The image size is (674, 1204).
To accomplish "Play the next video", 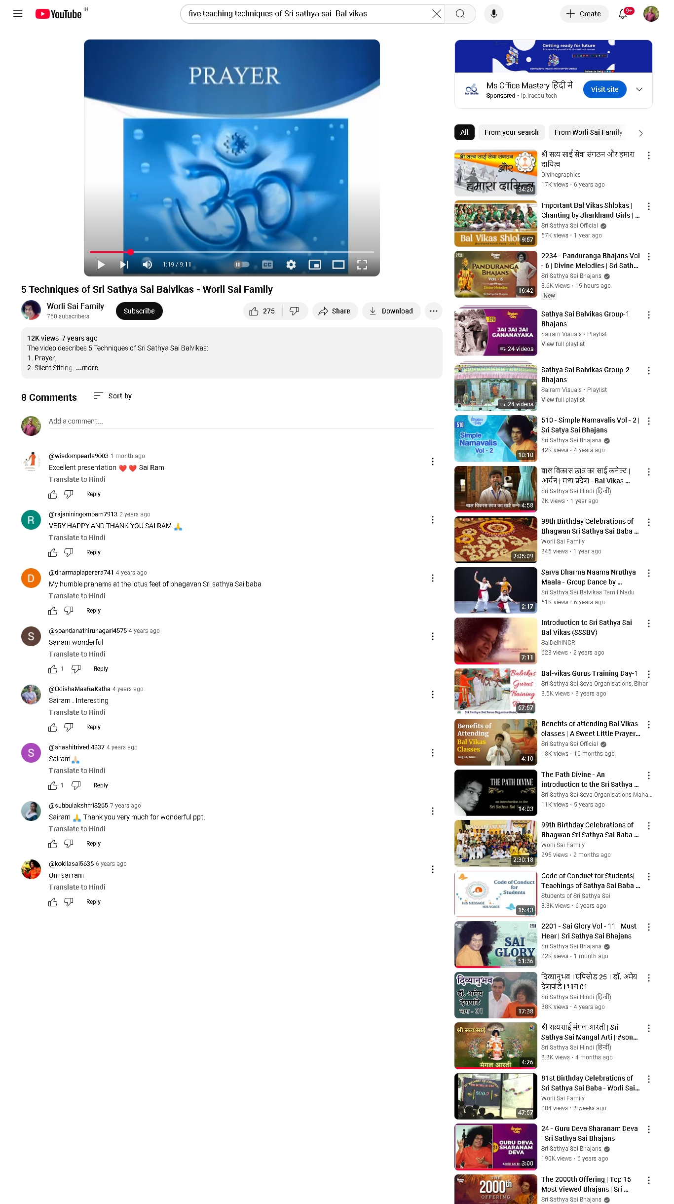I will point(124,265).
